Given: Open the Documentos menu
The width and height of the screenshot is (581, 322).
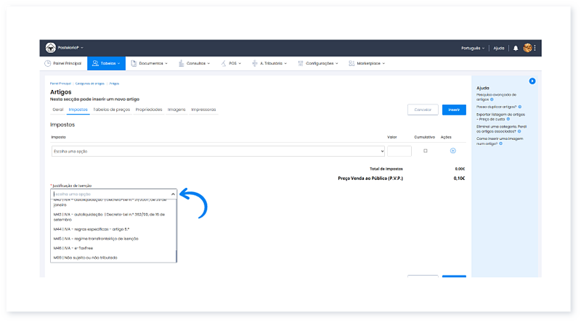Looking at the screenshot, I should pos(151,64).
